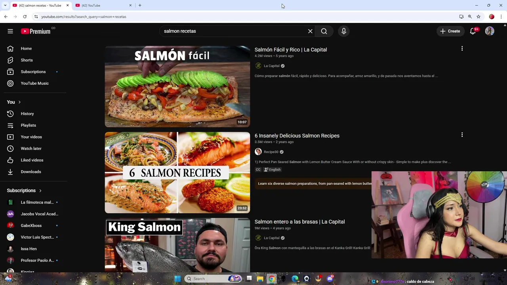This screenshot has height=285, width=507.
Task: Go to YouTube Premium home logo
Action: coord(36,31)
